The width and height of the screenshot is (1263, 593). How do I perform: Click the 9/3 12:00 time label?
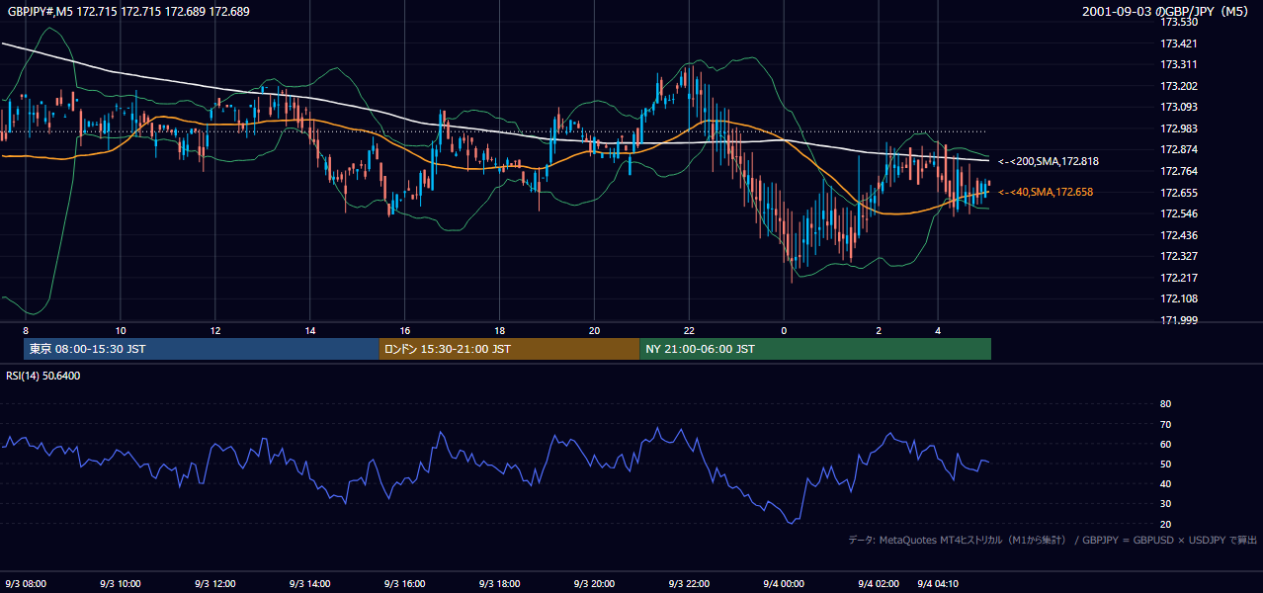pos(215,584)
